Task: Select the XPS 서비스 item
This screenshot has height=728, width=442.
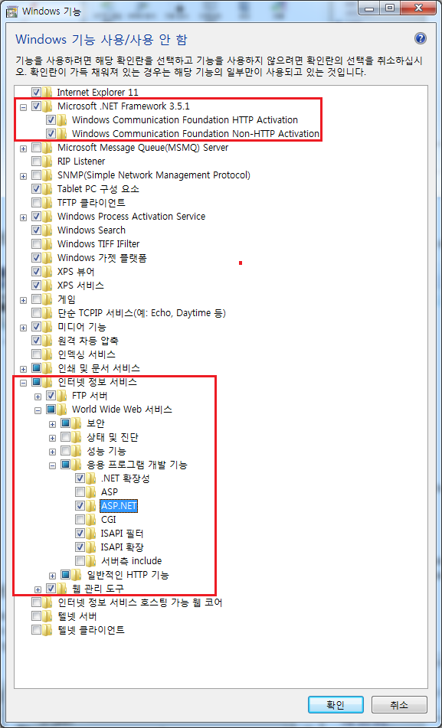Action: 80,285
